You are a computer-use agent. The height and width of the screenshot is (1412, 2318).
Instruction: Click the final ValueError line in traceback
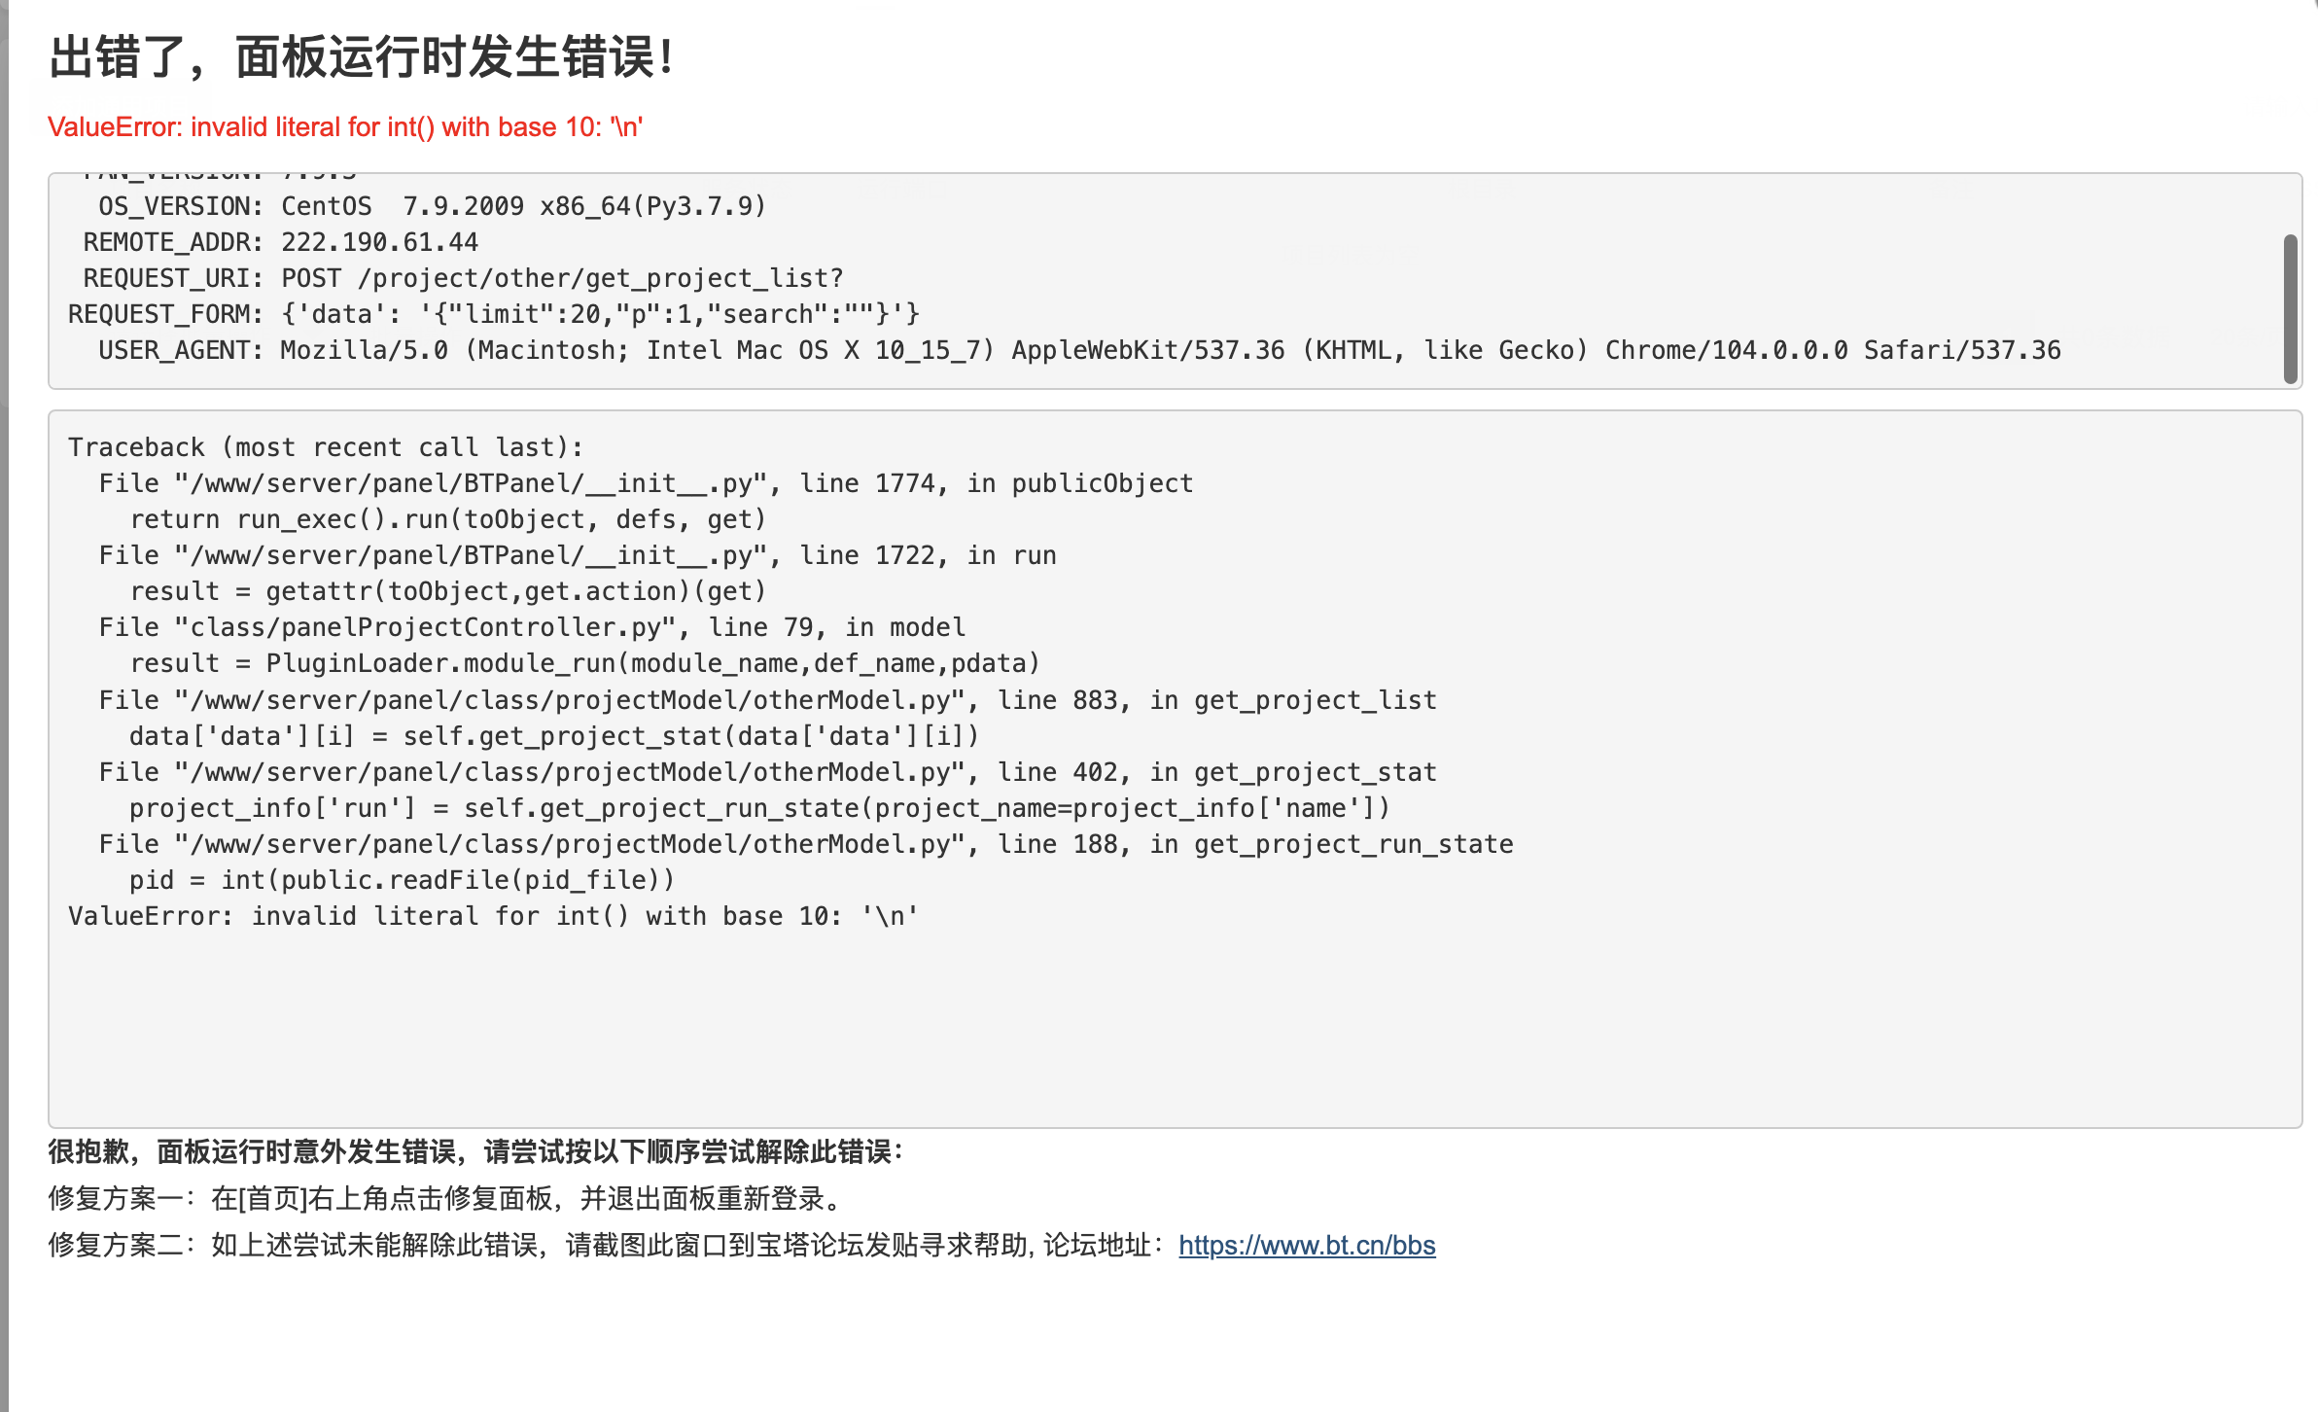click(493, 916)
